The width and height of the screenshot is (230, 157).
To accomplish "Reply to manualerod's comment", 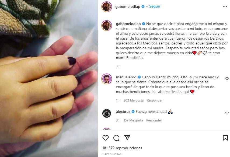I will click(155, 100).
